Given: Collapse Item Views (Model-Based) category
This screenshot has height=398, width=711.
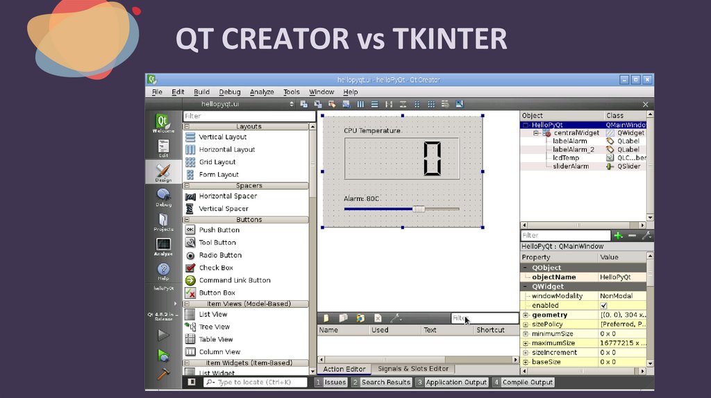Looking at the screenshot, I should click(x=187, y=304).
